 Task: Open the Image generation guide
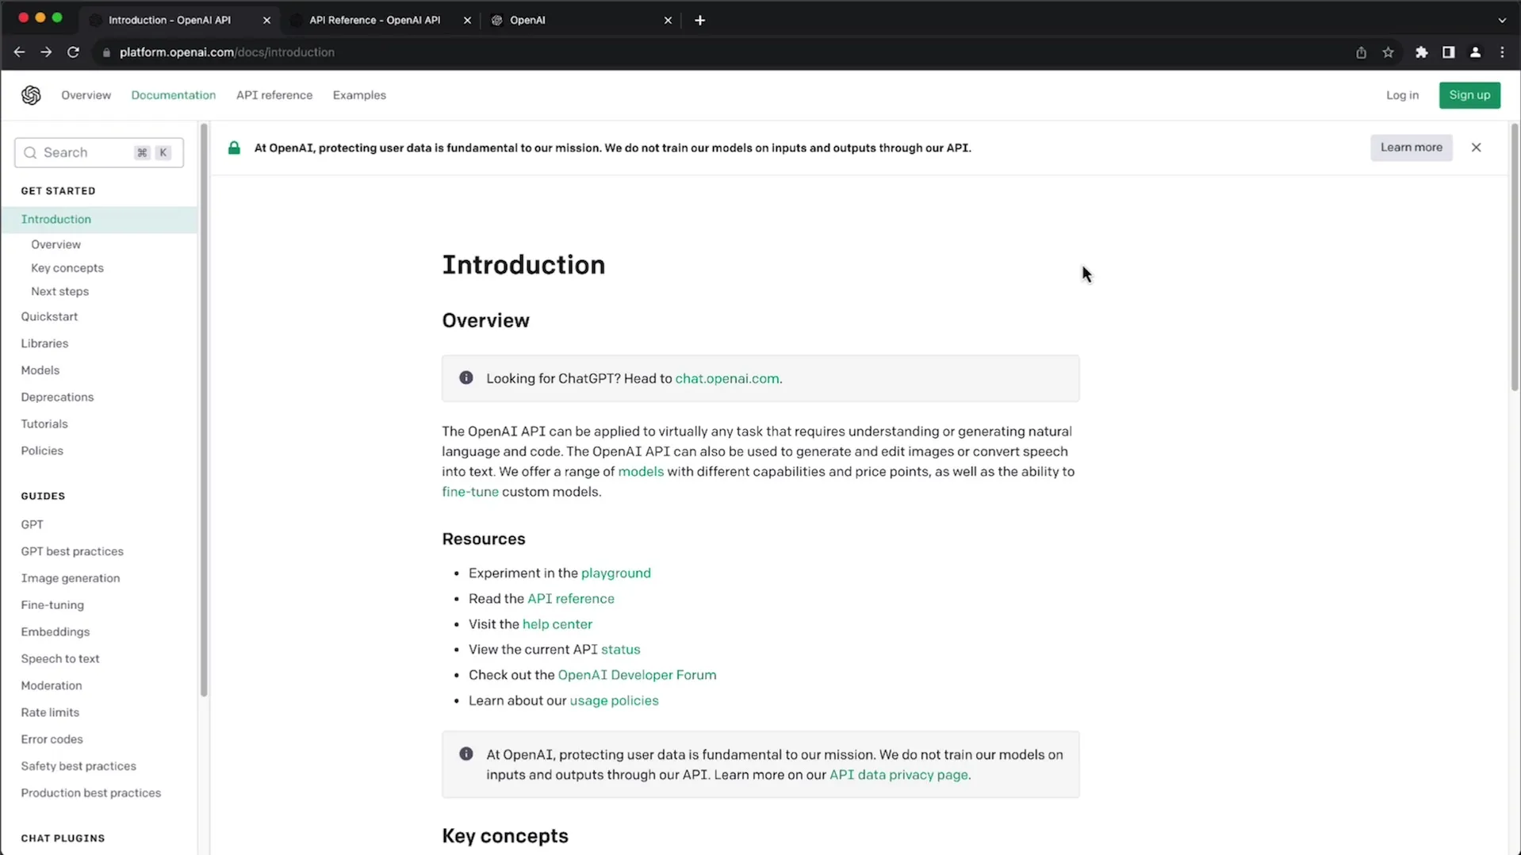tap(71, 578)
